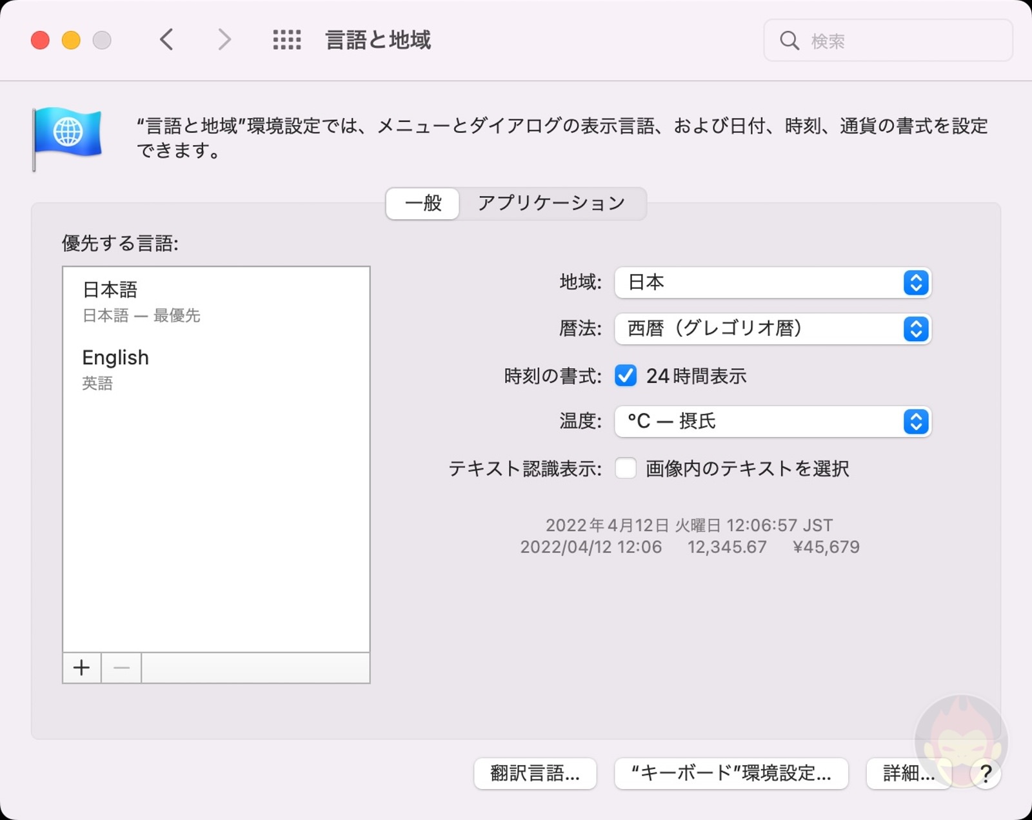This screenshot has width=1032, height=820.
Task: Click the 時刻の書式: label
Action: pos(553,376)
